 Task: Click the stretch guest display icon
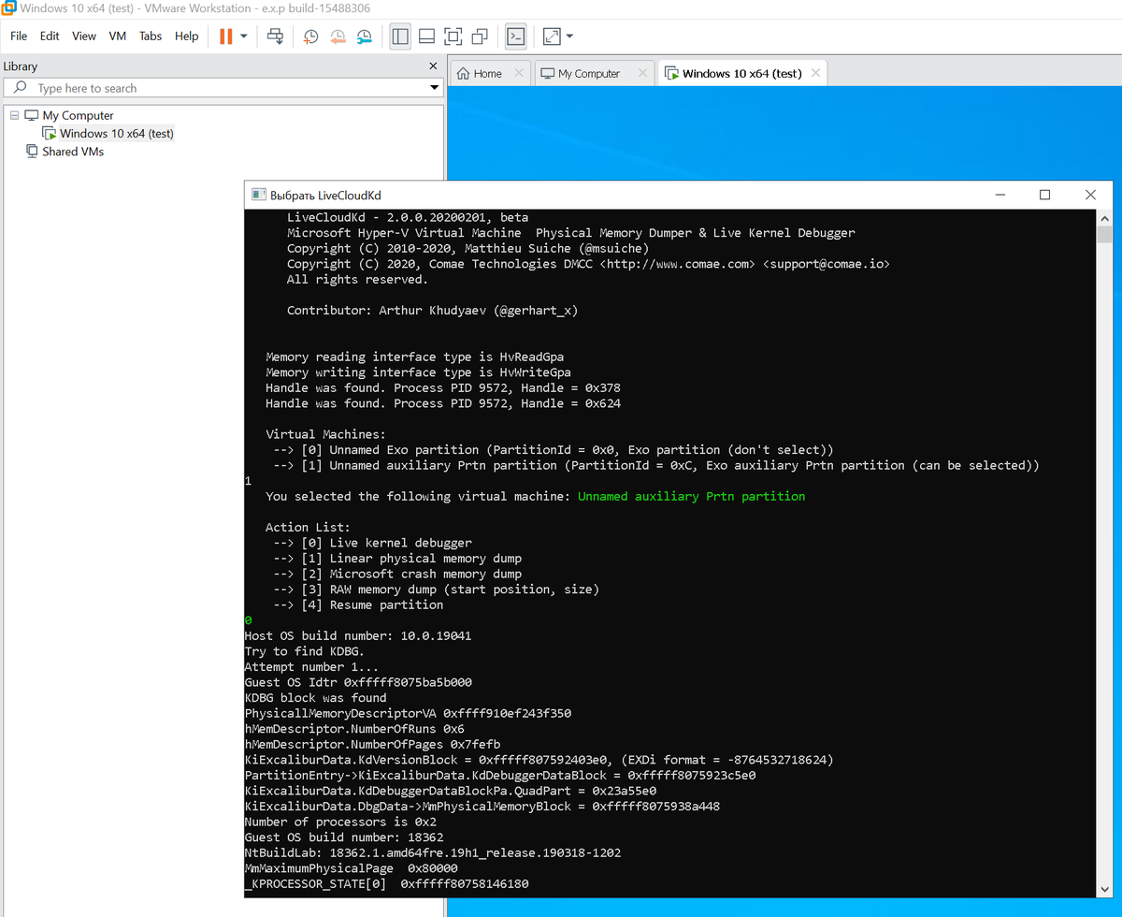(552, 36)
